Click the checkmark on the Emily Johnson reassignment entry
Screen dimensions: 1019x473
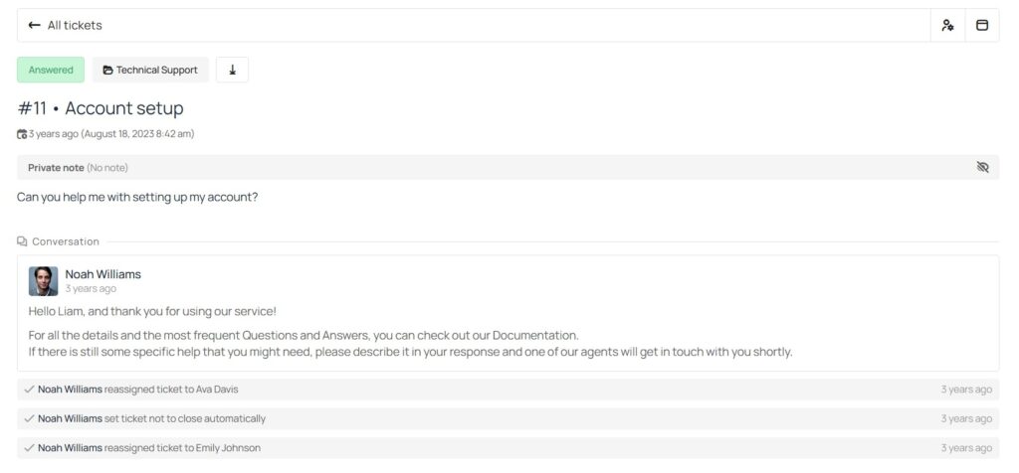[x=29, y=448]
